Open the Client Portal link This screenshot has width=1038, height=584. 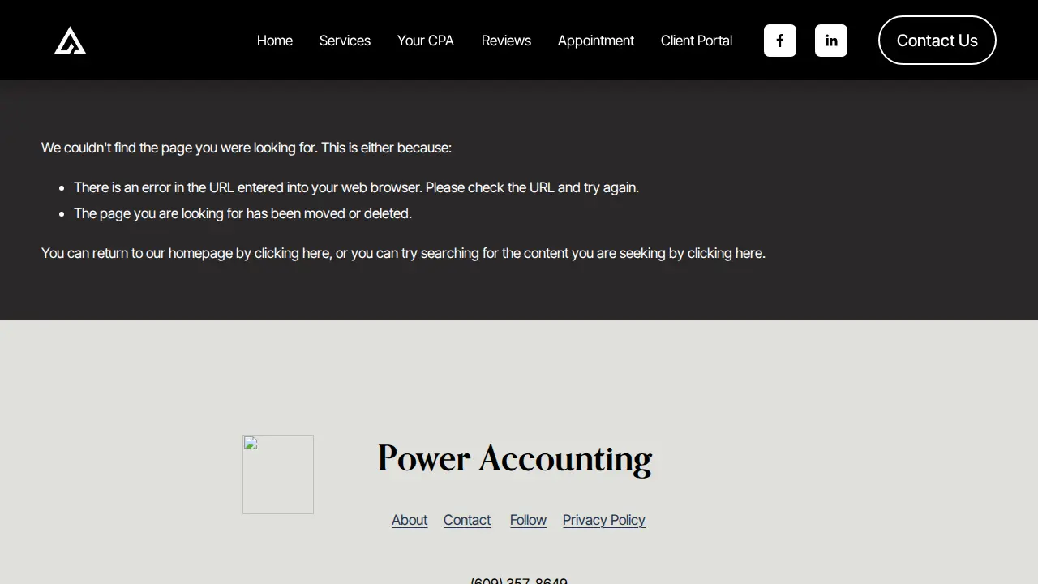(697, 41)
